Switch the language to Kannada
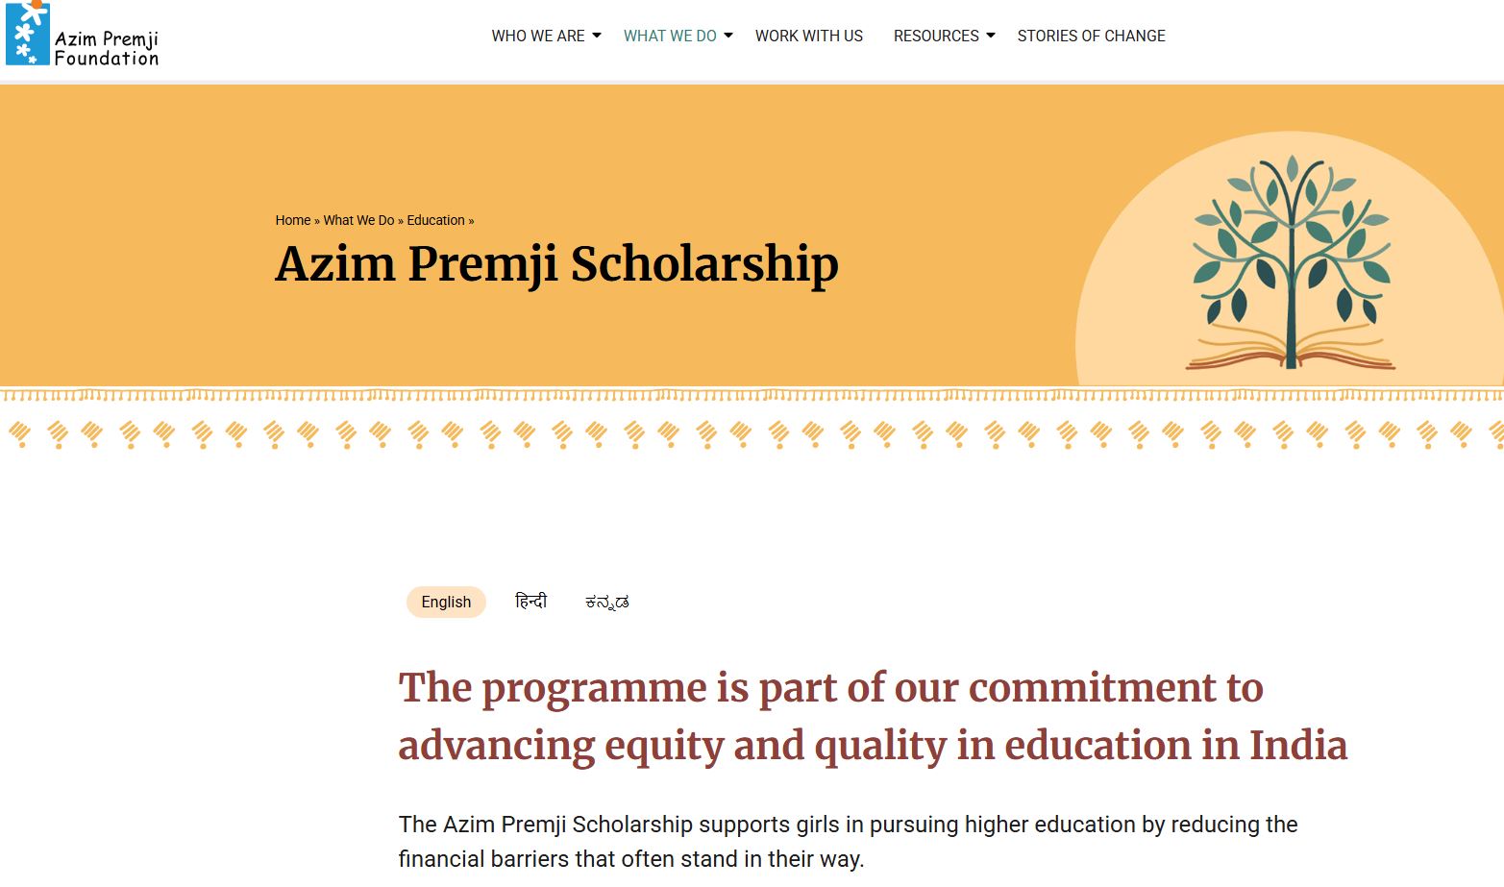This screenshot has width=1504, height=887. click(x=607, y=603)
